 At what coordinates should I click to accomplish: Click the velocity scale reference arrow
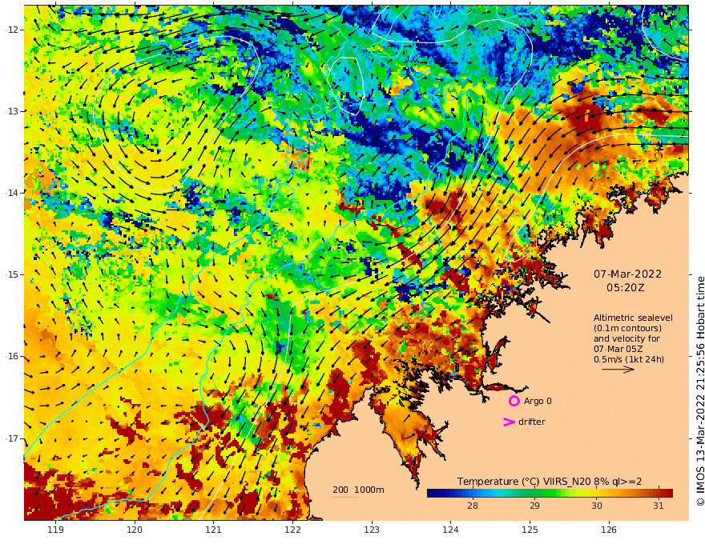(x=618, y=370)
